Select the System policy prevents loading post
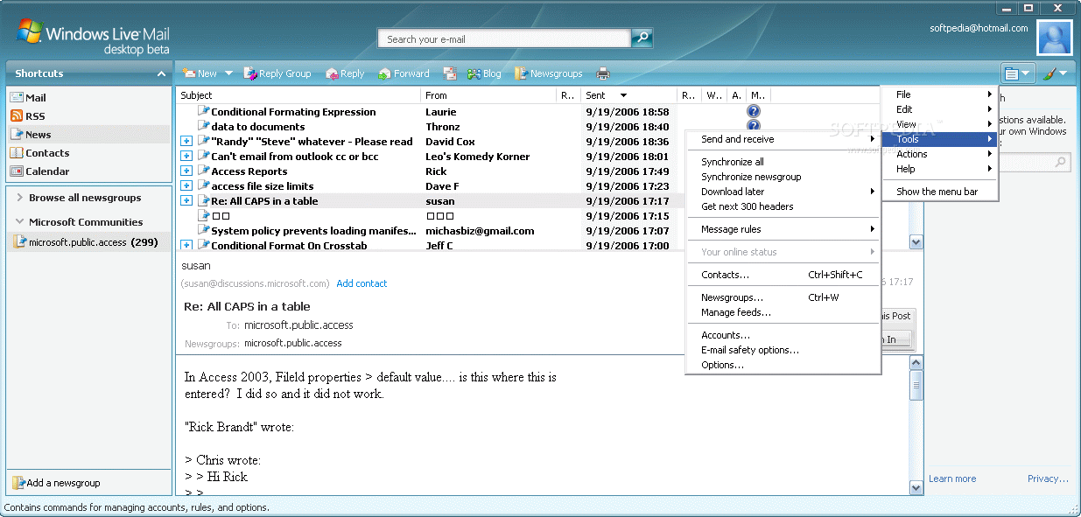 pyautogui.click(x=313, y=231)
